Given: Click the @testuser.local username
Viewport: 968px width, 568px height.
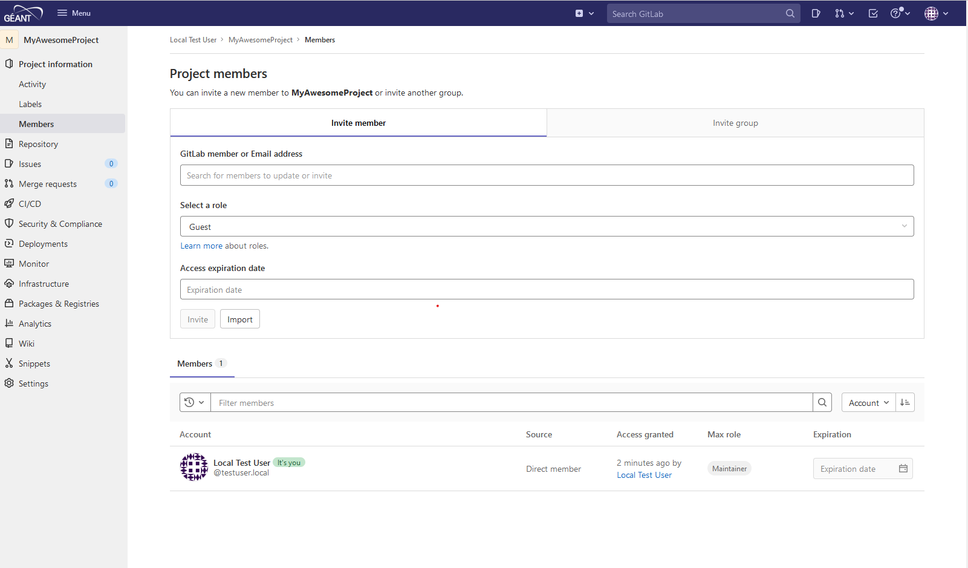Looking at the screenshot, I should pos(241,473).
